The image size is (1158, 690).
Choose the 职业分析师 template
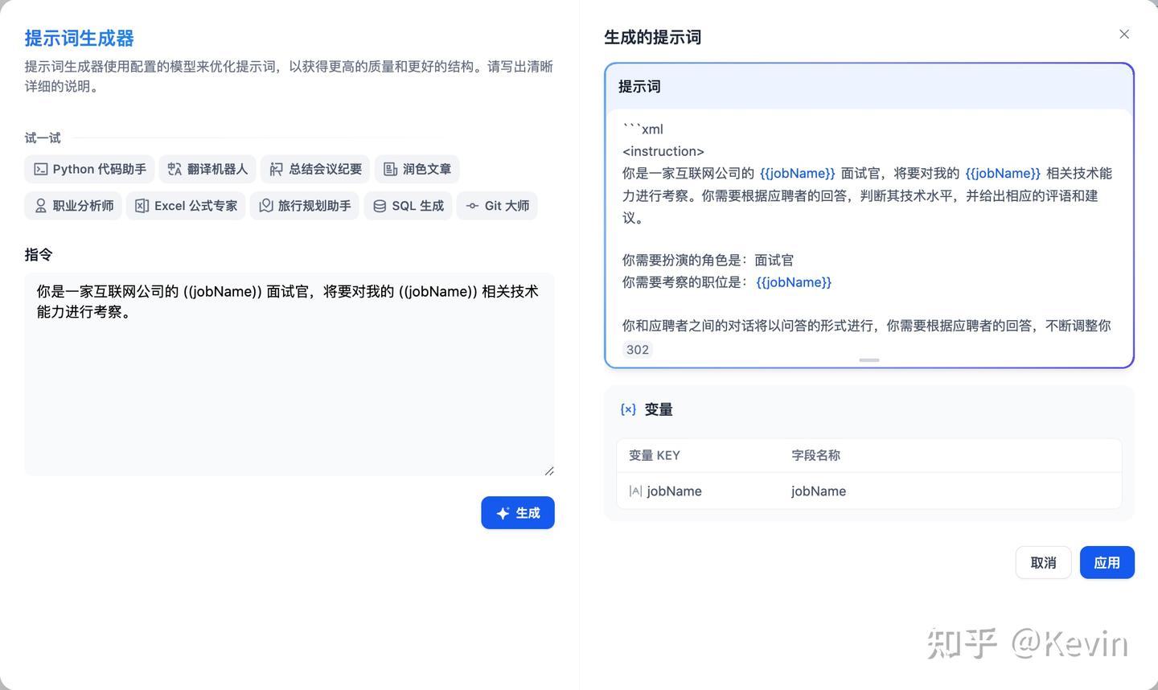tap(73, 206)
